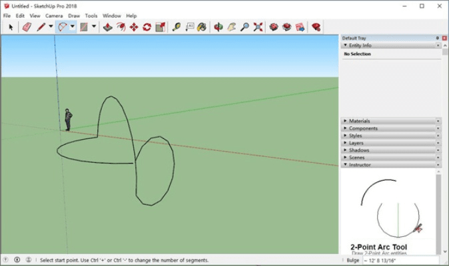
Task: Close the Entity Info panel
Action: (438, 45)
